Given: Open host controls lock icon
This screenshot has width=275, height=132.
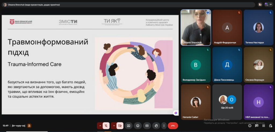Looking at the screenshot, I should click(x=270, y=126).
